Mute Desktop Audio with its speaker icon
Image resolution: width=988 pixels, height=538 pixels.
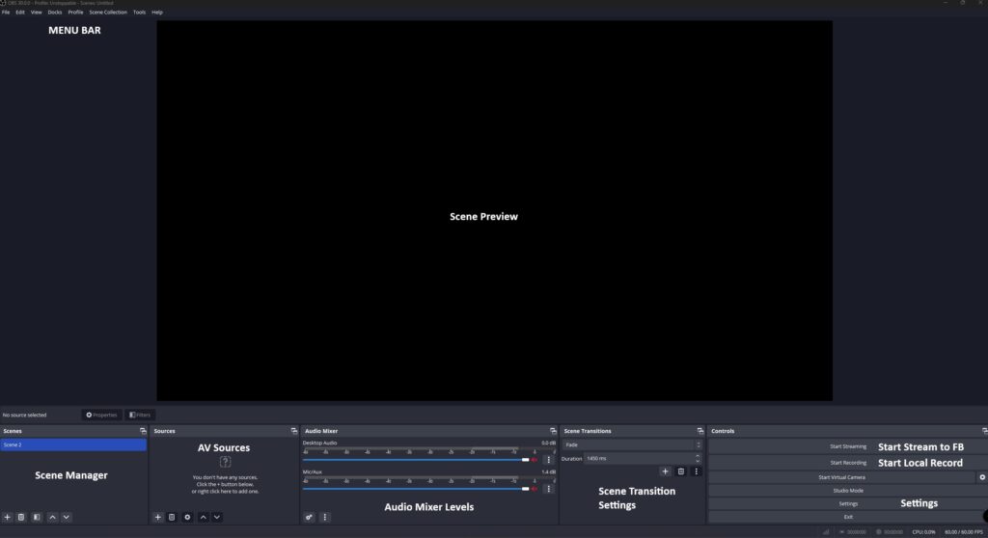pos(535,460)
